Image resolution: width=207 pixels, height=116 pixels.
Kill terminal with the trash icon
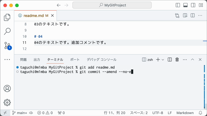[177, 60]
